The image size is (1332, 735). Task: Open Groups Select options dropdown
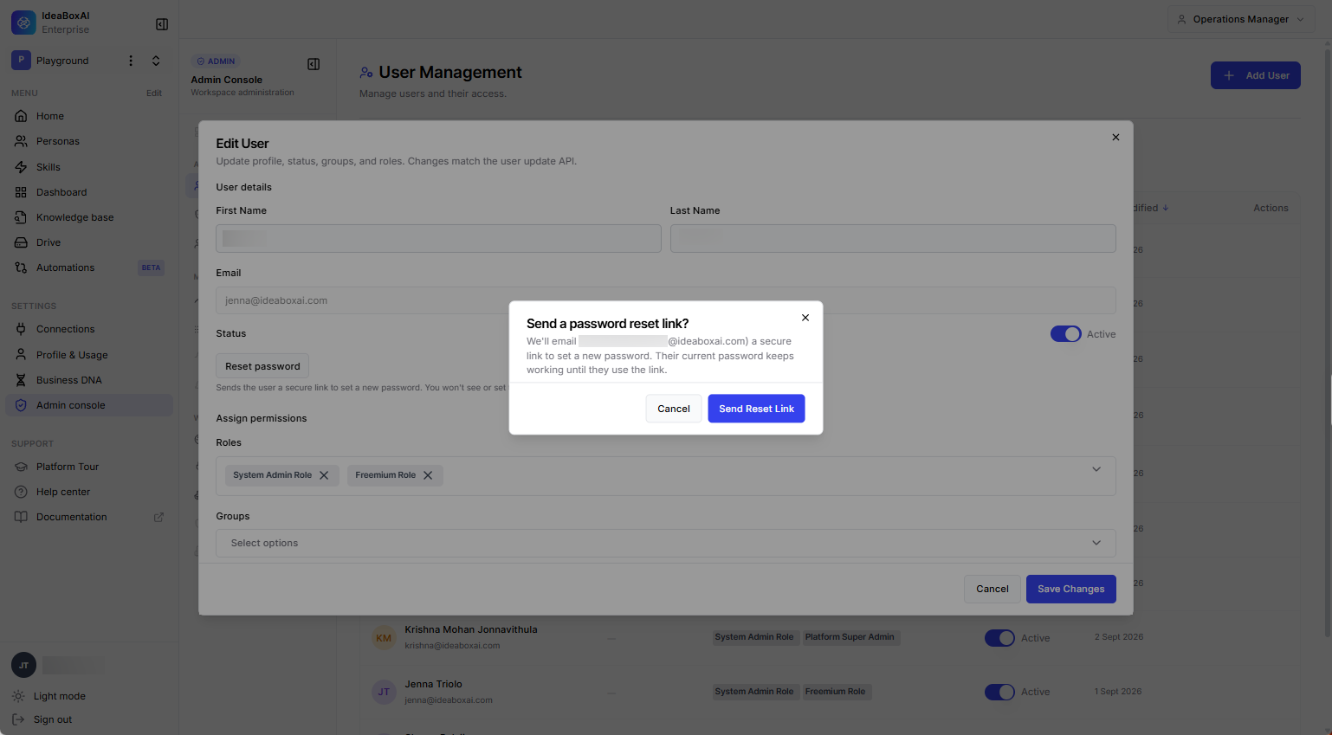pos(665,543)
